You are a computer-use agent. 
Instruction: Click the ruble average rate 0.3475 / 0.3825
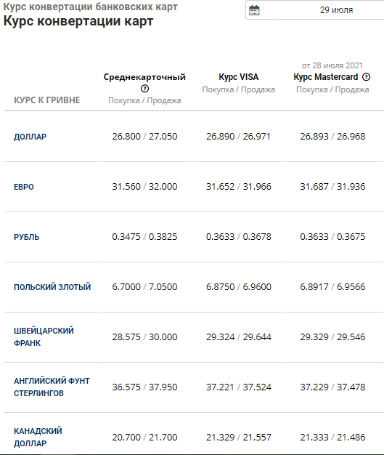pos(144,237)
